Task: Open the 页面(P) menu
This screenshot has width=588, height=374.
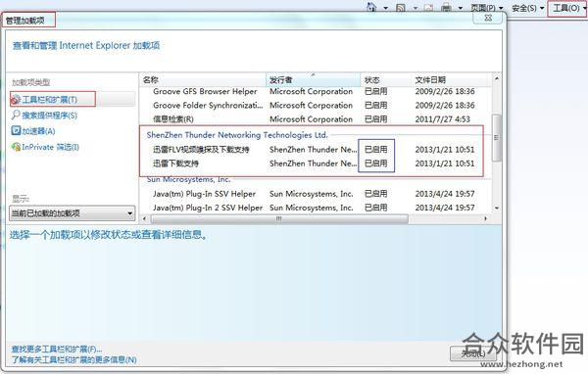Action: pyautogui.click(x=487, y=8)
